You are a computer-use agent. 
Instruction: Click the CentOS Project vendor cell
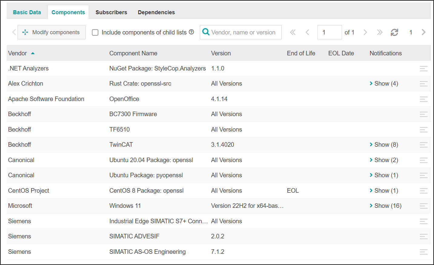click(x=28, y=191)
